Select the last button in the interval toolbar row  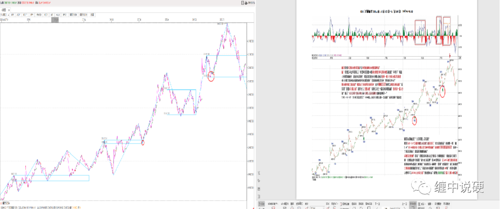coord(92,15)
